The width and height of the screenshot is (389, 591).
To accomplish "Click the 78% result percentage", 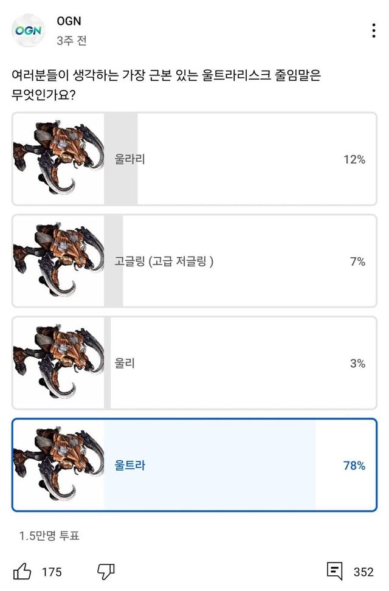I will 354,466.
